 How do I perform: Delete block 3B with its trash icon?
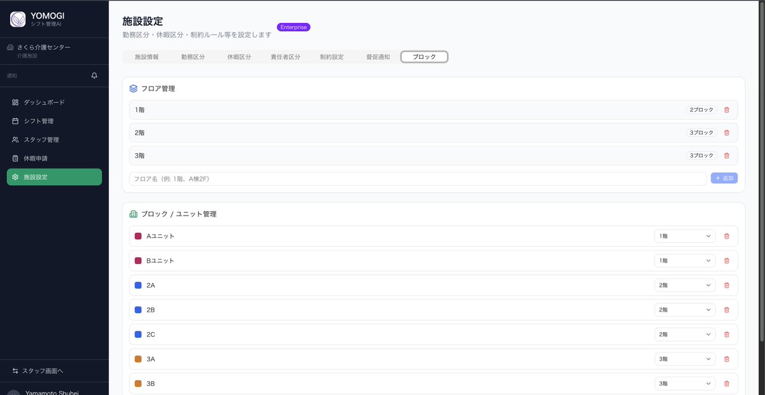(727, 384)
